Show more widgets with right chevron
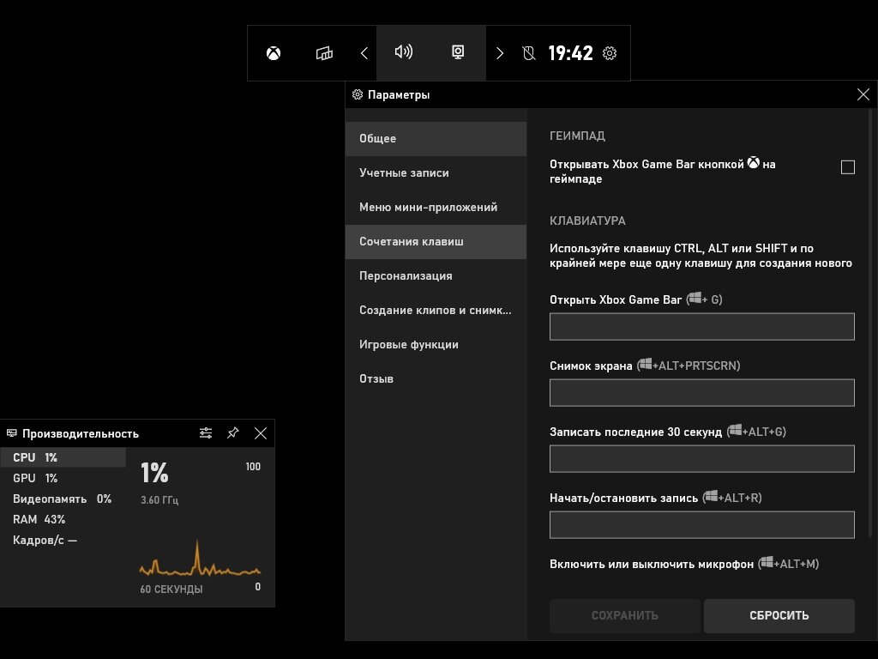Image resolution: width=878 pixels, height=659 pixels. click(x=500, y=53)
